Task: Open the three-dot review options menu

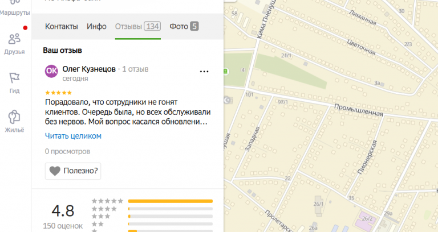Action: [204, 72]
